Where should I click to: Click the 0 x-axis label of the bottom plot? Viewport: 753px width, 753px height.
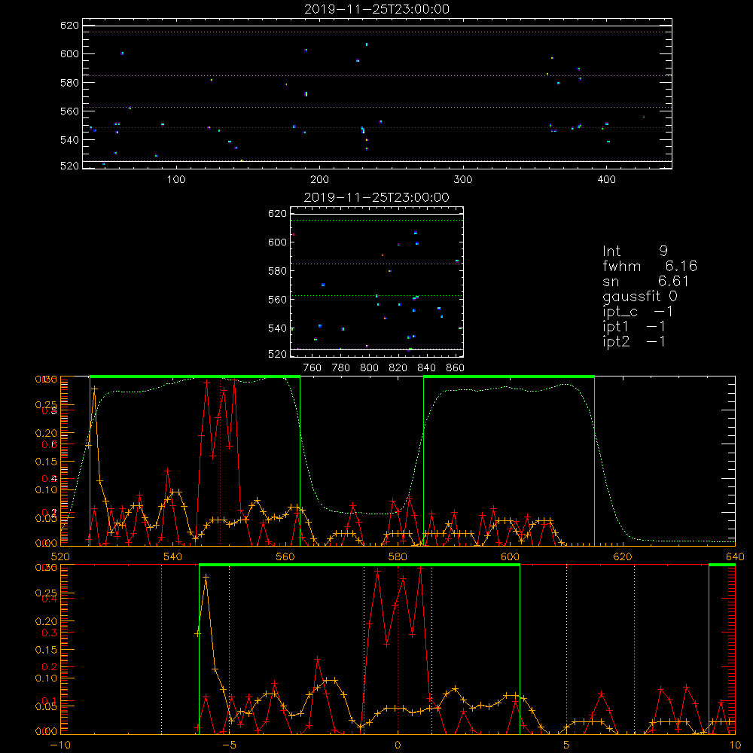[398, 745]
